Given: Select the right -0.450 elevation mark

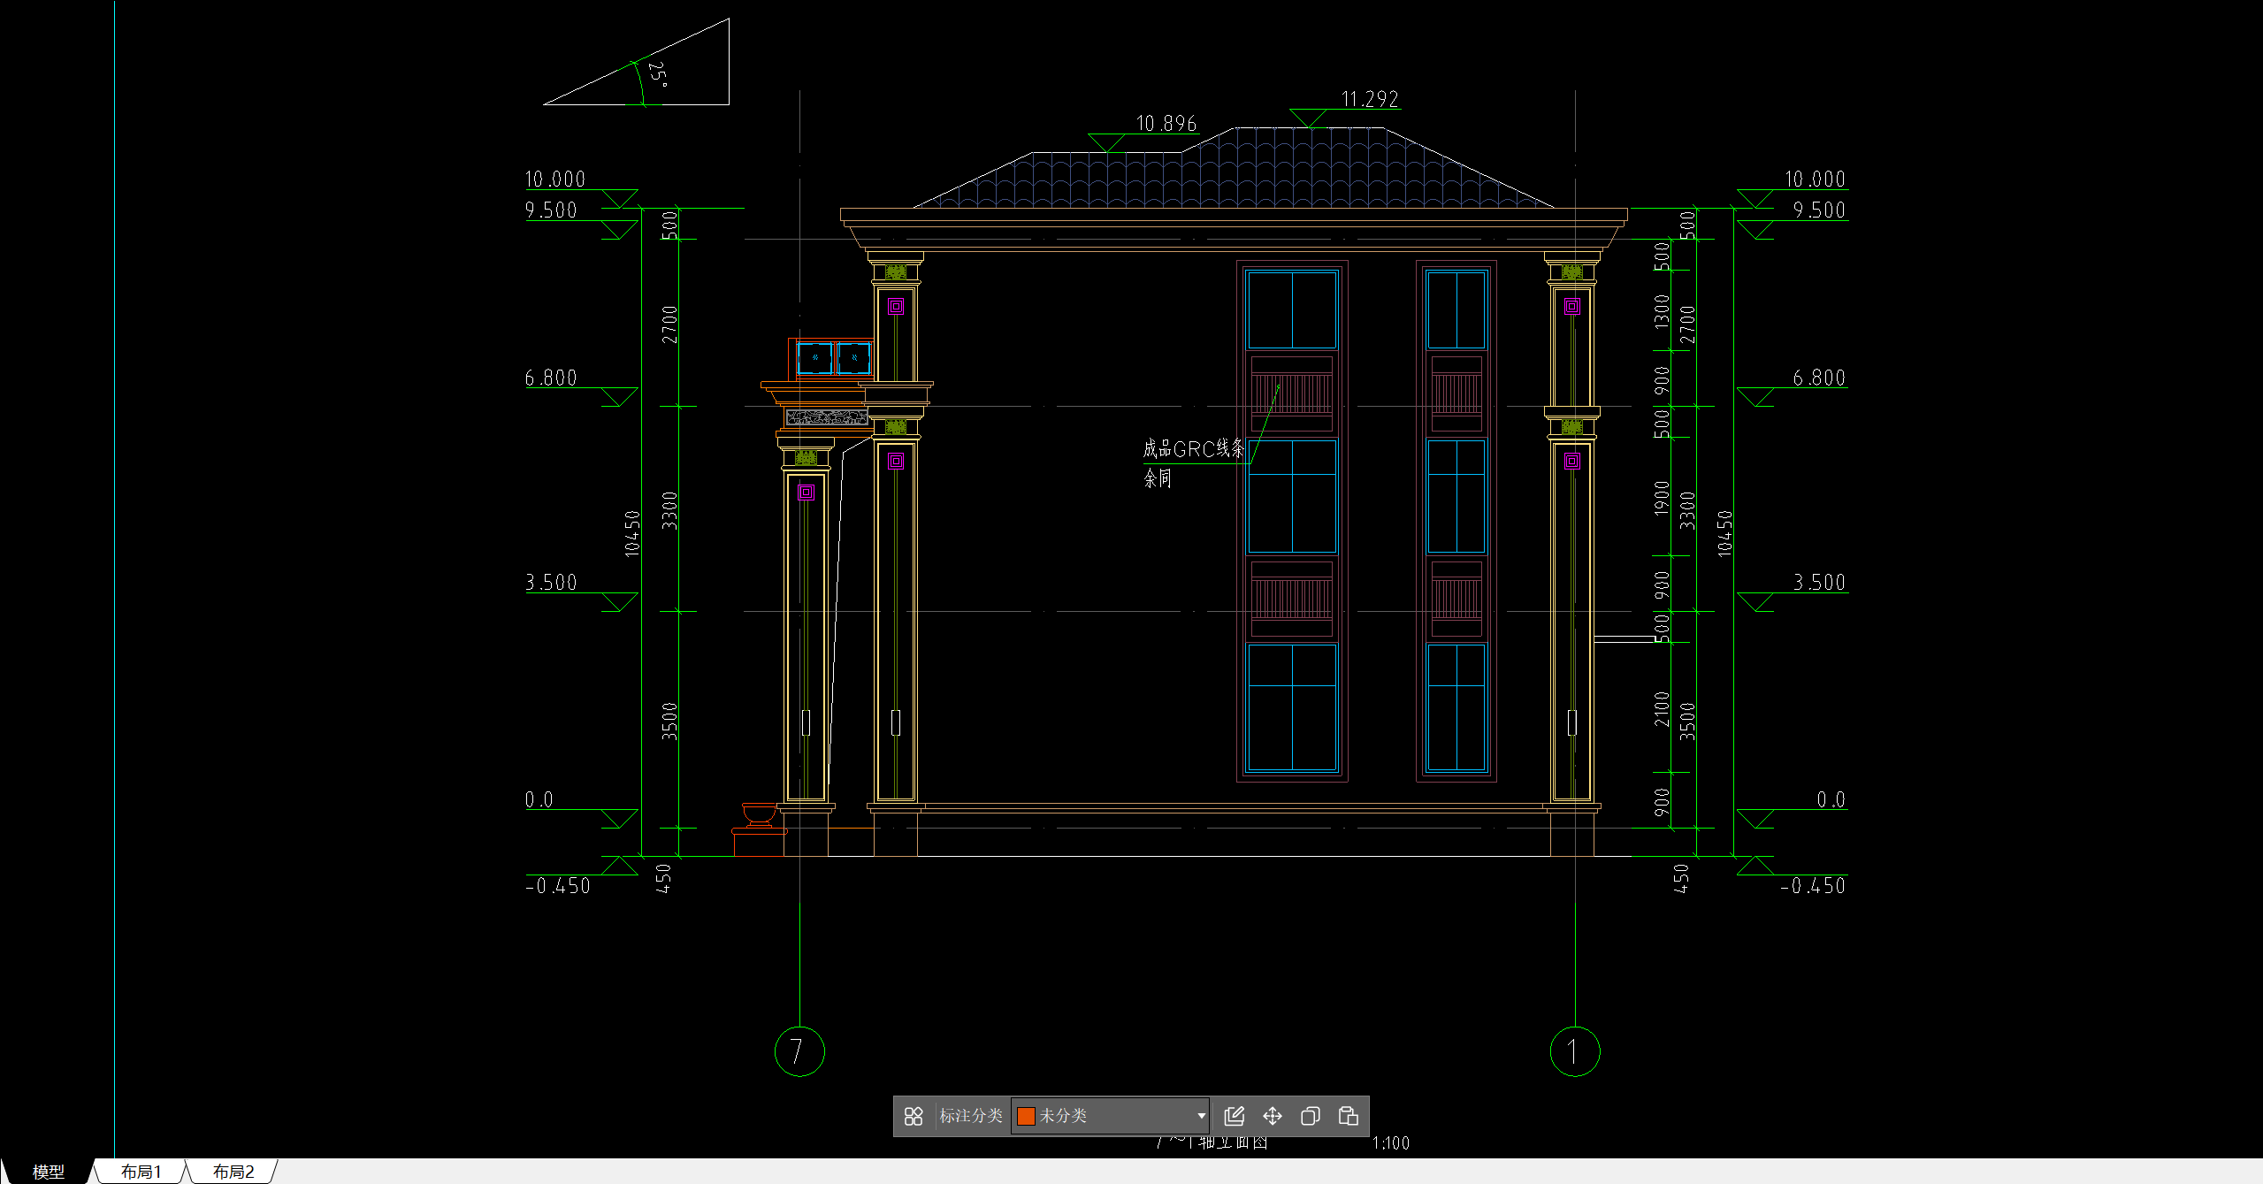Looking at the screenshot, I should (1813, 886).
